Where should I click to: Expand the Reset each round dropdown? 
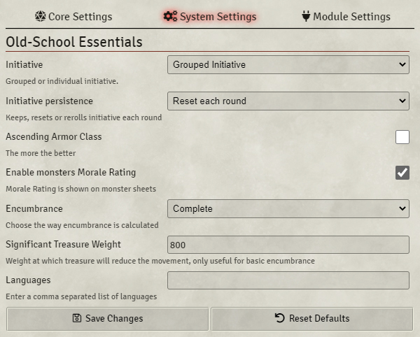point(288,101)
